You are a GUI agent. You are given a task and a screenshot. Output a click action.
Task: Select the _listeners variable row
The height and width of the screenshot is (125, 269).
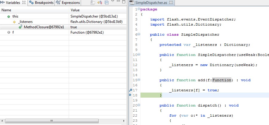tap(25, 22)
